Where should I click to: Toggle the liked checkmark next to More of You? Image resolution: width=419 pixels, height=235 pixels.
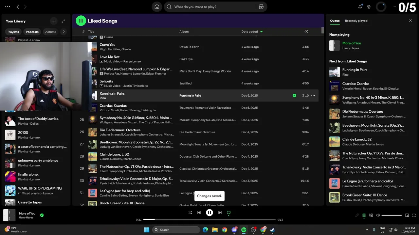(x=42, y=215)
